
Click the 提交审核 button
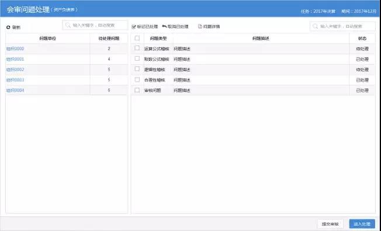(330, 224)
